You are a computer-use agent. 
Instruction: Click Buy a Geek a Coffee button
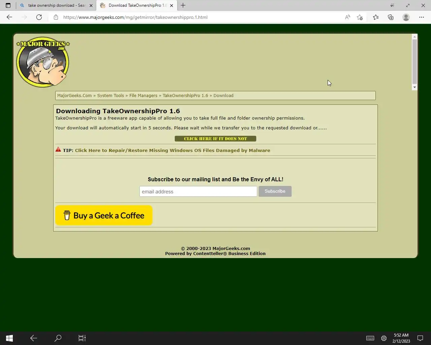click(104, 215)
